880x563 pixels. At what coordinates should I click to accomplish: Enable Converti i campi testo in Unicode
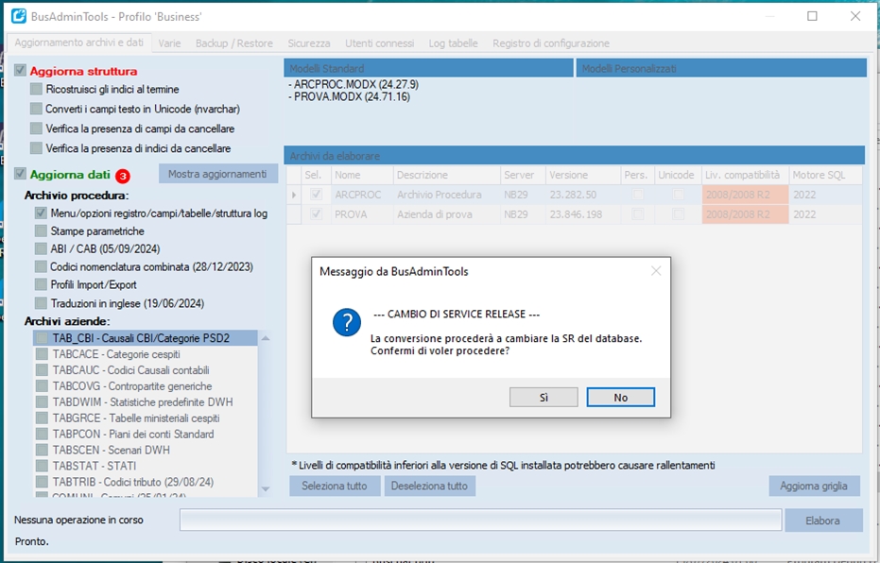point(37,109)
